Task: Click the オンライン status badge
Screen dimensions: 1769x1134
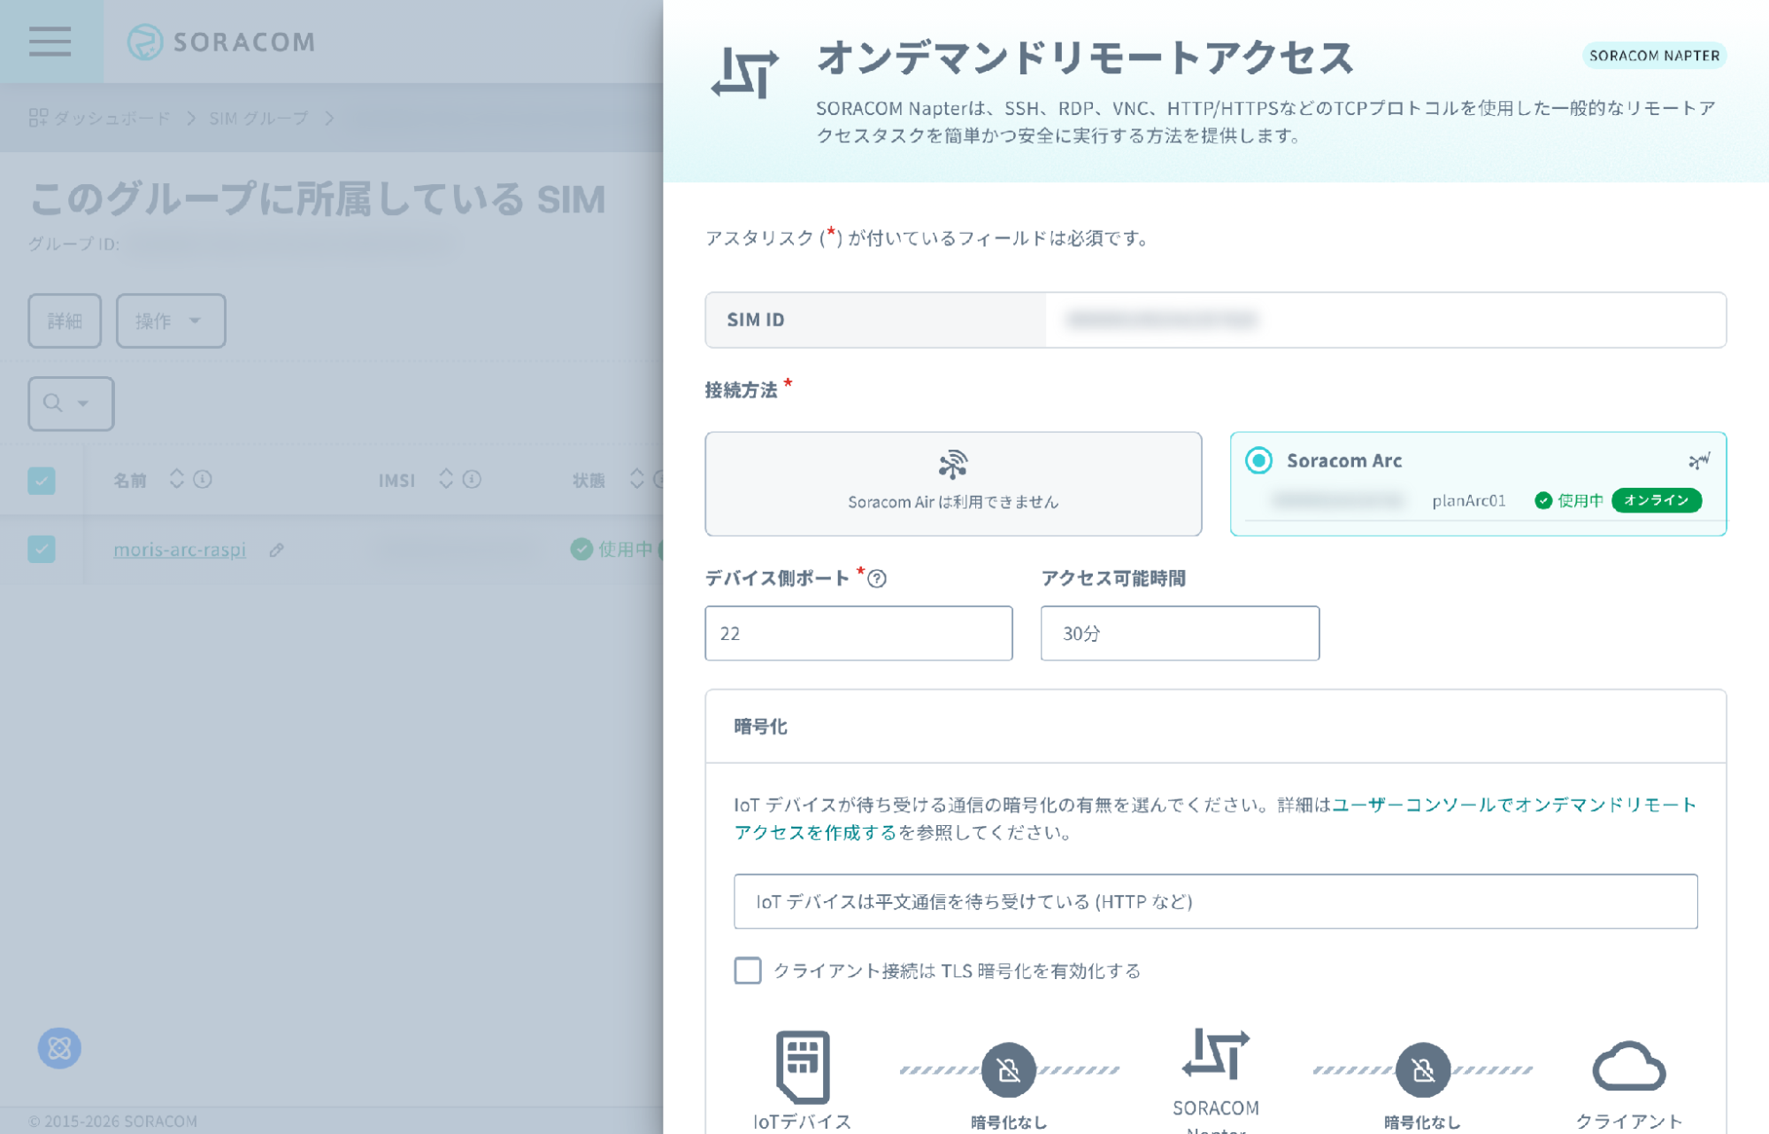Action: coord(1657,500)
